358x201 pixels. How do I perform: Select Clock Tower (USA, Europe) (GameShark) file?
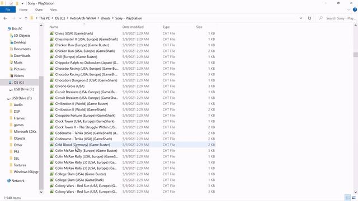tap(84, 121)
